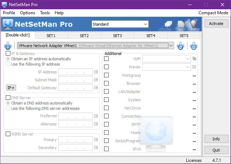This screenshot has width=231, height=164.
Task: Open the Standard profile group dropdown
Action: pyautogui.click(x=120, y=24)
